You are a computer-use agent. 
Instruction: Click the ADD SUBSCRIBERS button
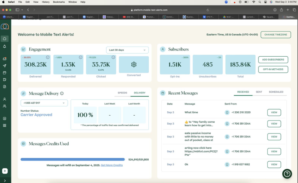(x=273, y=60)
